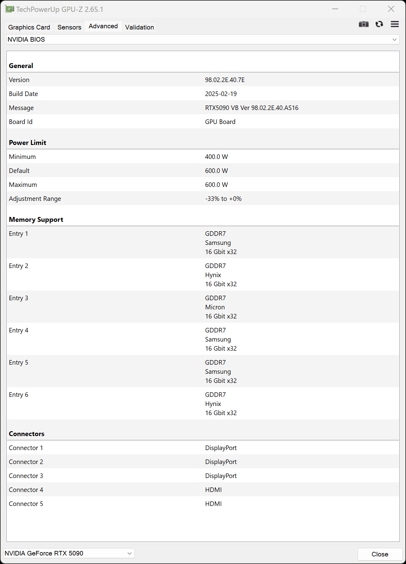Viewport: 406px width, 564px height.
Task: Take a screenshot with the camera icon
Action: (x=363, y=24)
